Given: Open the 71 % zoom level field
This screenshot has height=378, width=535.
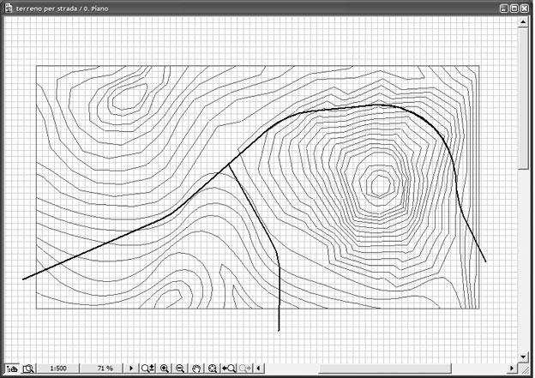Looking at the screenshot, I should [x=105, y=369].
